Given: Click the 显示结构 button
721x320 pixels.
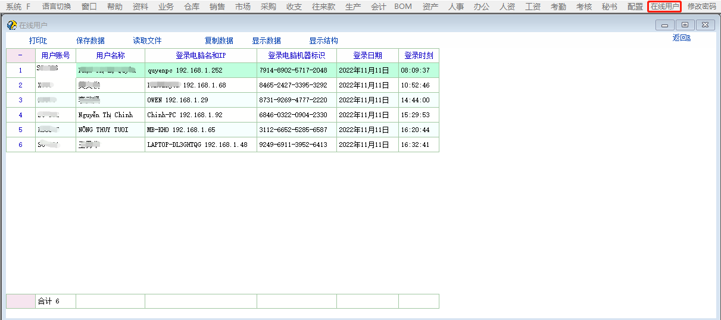Looking at the screenshot, I should pyautogui.click(x=323, y=40).
